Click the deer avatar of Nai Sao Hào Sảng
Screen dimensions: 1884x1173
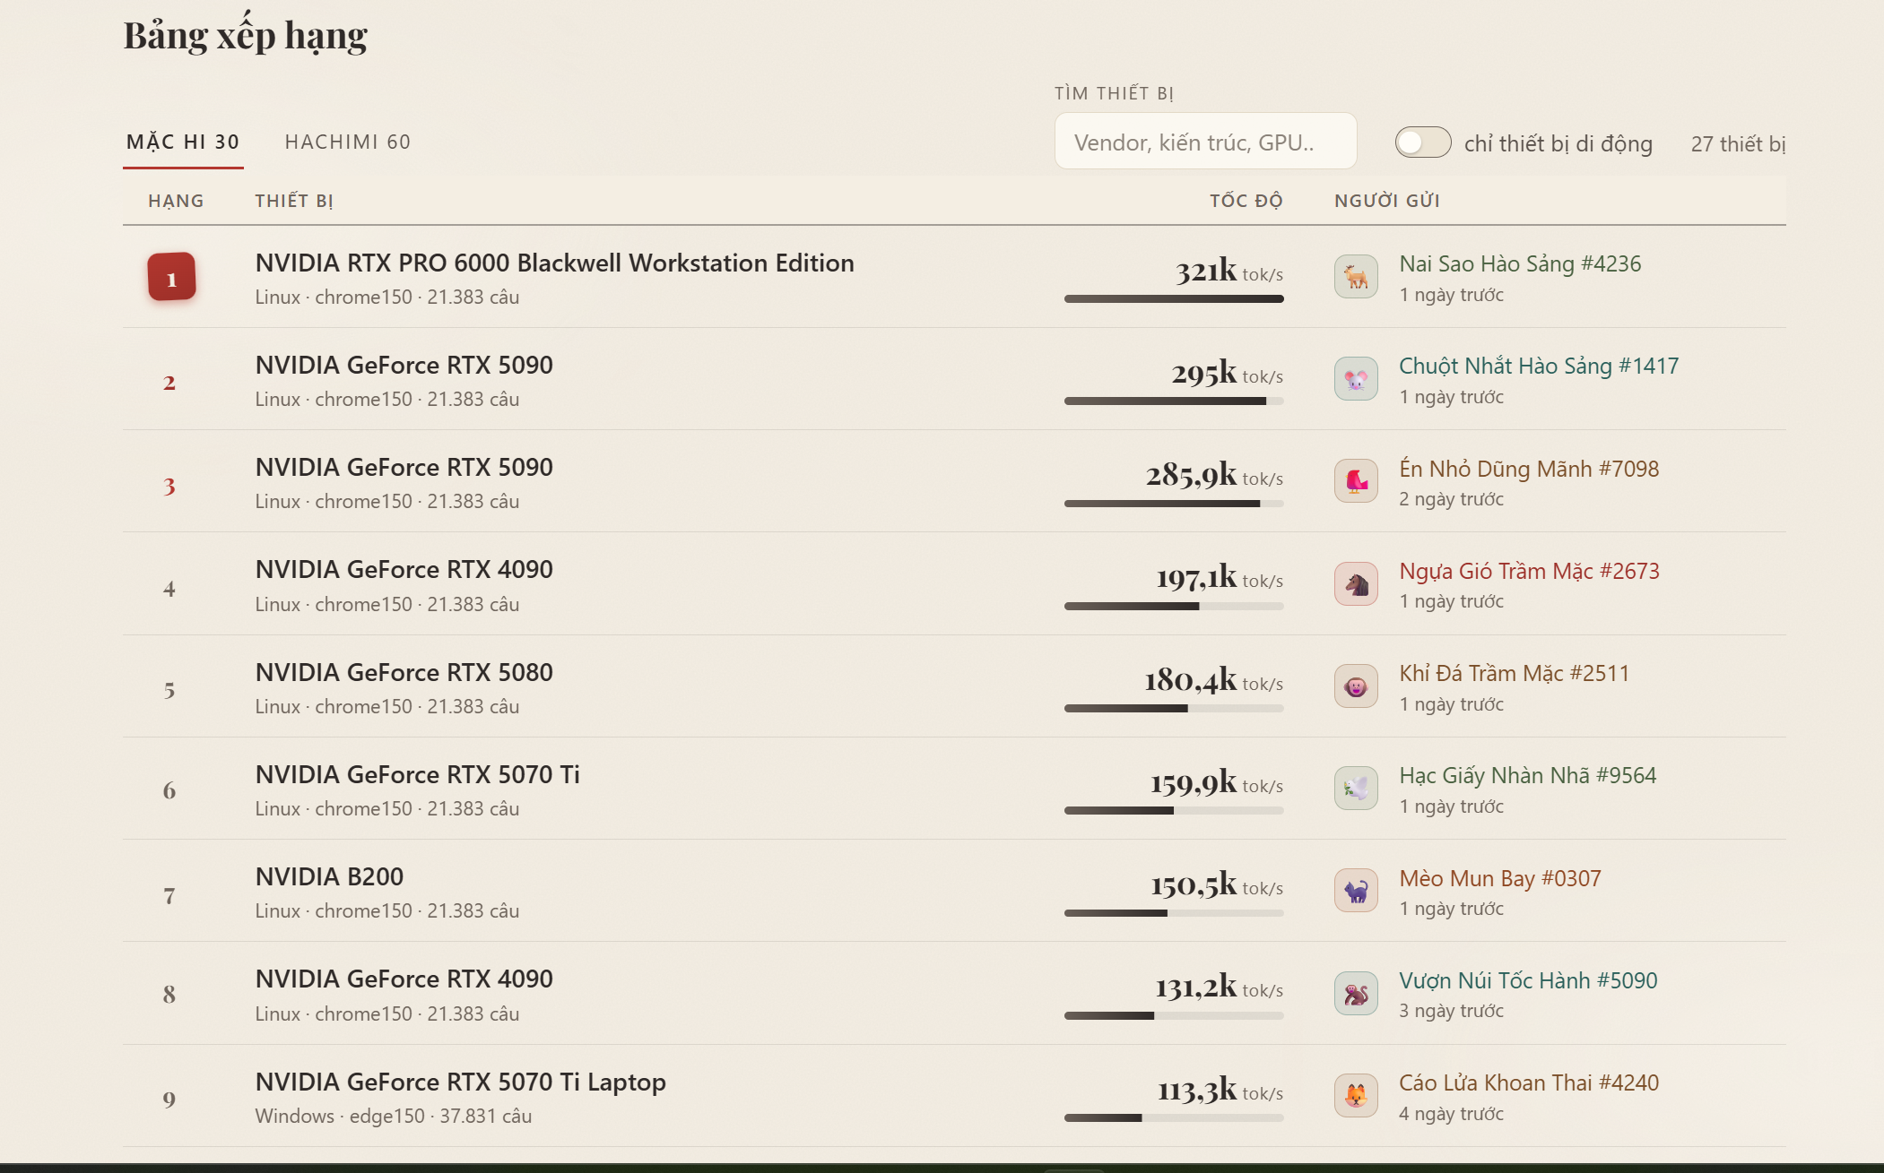1356,277
